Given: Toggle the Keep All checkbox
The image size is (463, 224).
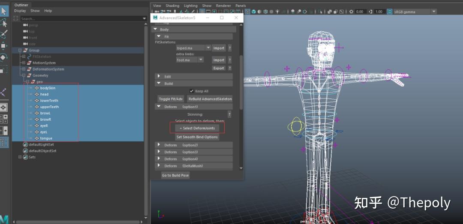Looking at the screenshot, I should click(192, 91).
